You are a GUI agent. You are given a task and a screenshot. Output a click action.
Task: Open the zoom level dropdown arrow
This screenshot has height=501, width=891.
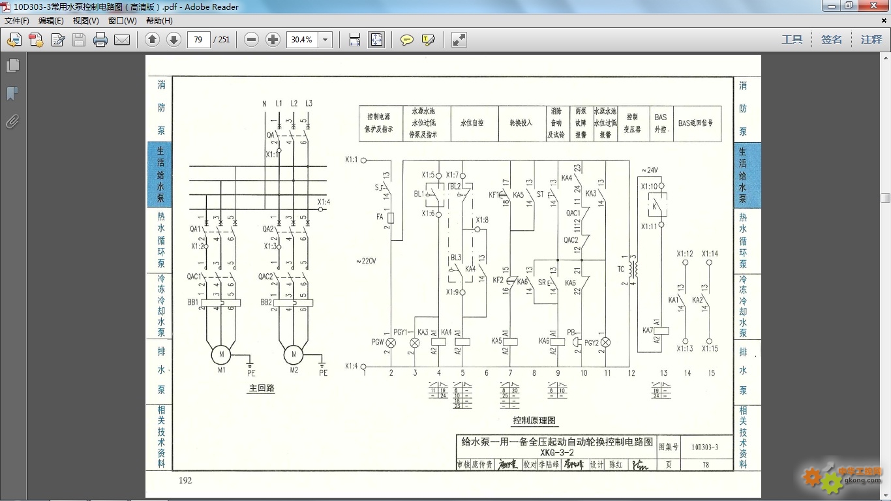[x=325, y=40]
